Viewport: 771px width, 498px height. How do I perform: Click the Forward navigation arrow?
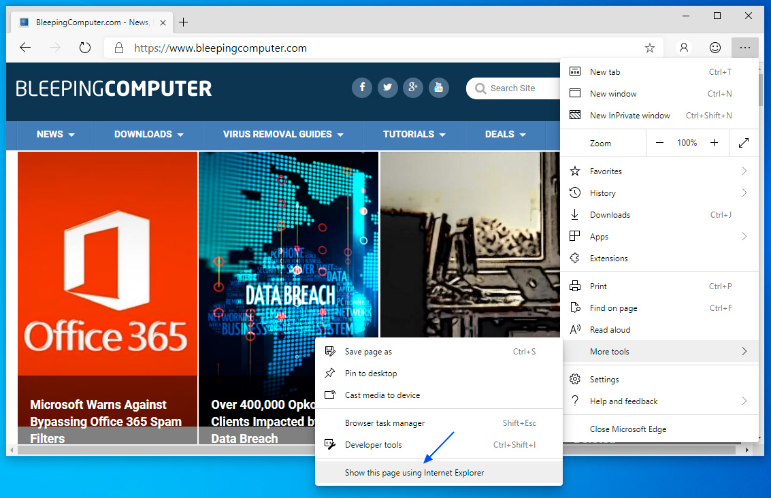click(55, 48)
